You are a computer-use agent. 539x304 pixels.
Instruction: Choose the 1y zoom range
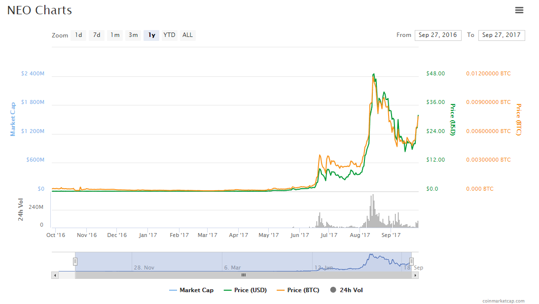point(151,35)
